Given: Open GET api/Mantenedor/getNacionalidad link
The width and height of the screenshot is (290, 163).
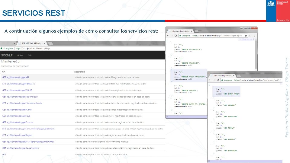Looking at the screenshot, I should (20, 97).
